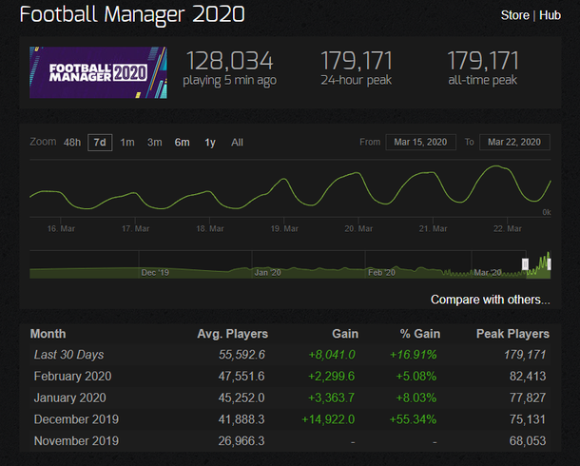The height and width of the screenshot is (466, 580).
Task: Click Feb '20 in the navigator timeline
Action: (381, 273)
